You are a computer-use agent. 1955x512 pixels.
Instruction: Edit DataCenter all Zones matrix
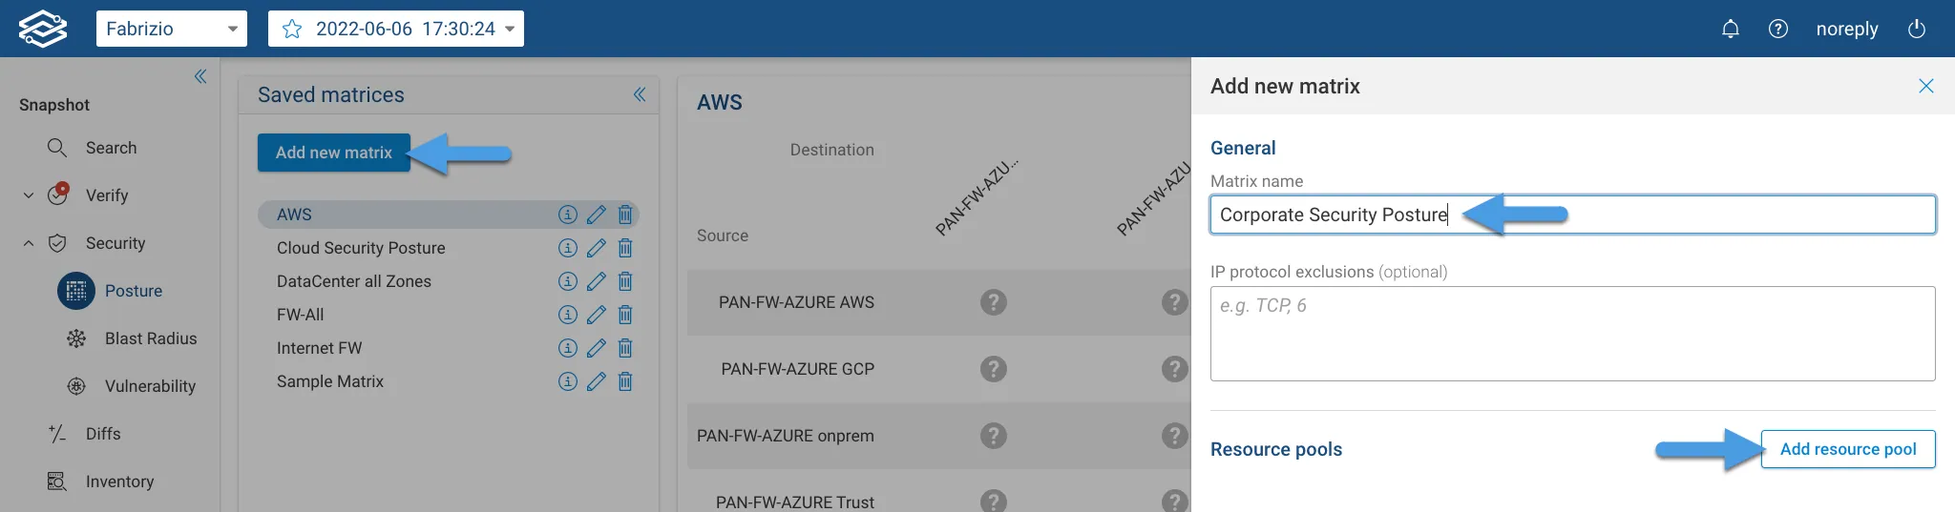pyautogui.click(x=597, y=281)
